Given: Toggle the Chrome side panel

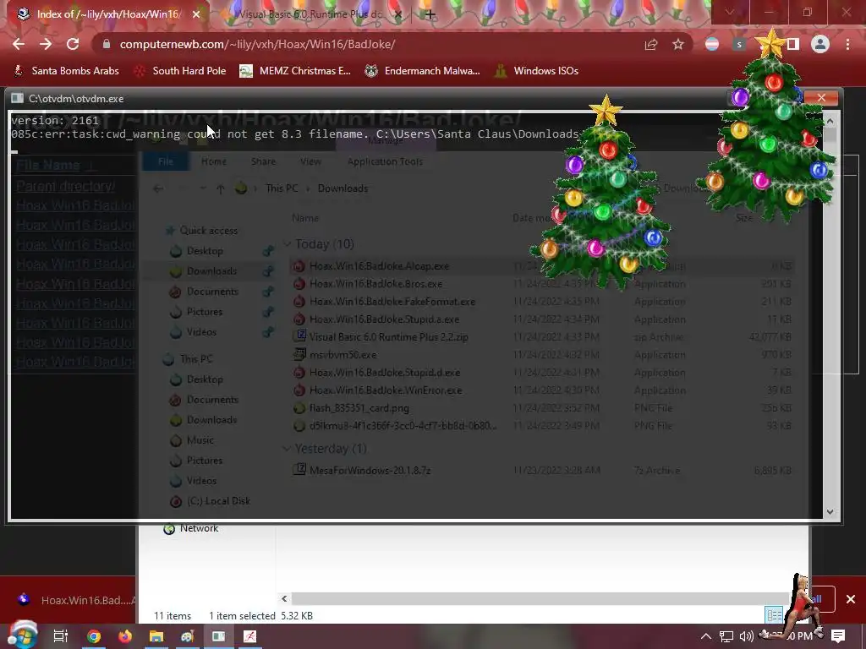Looking at the screenshot, I should coord(793,44).
